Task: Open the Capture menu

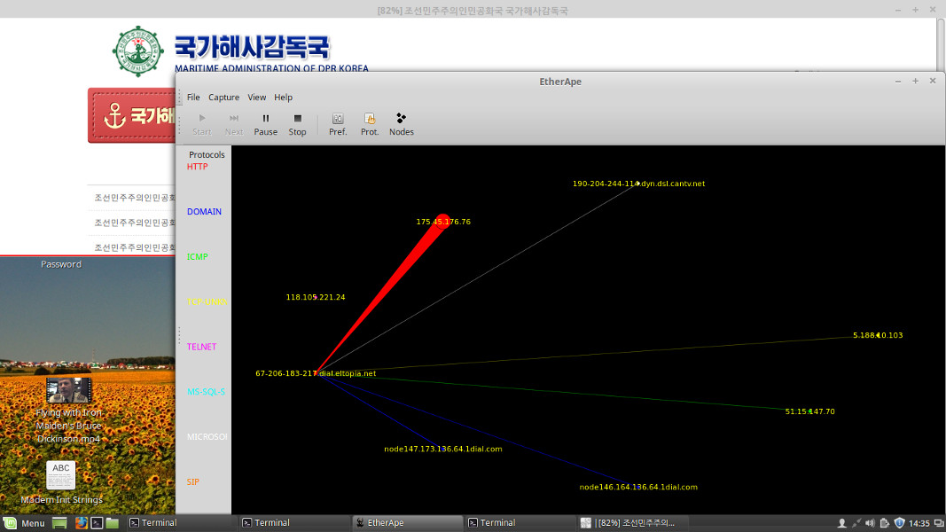Action: coord(223,98)
